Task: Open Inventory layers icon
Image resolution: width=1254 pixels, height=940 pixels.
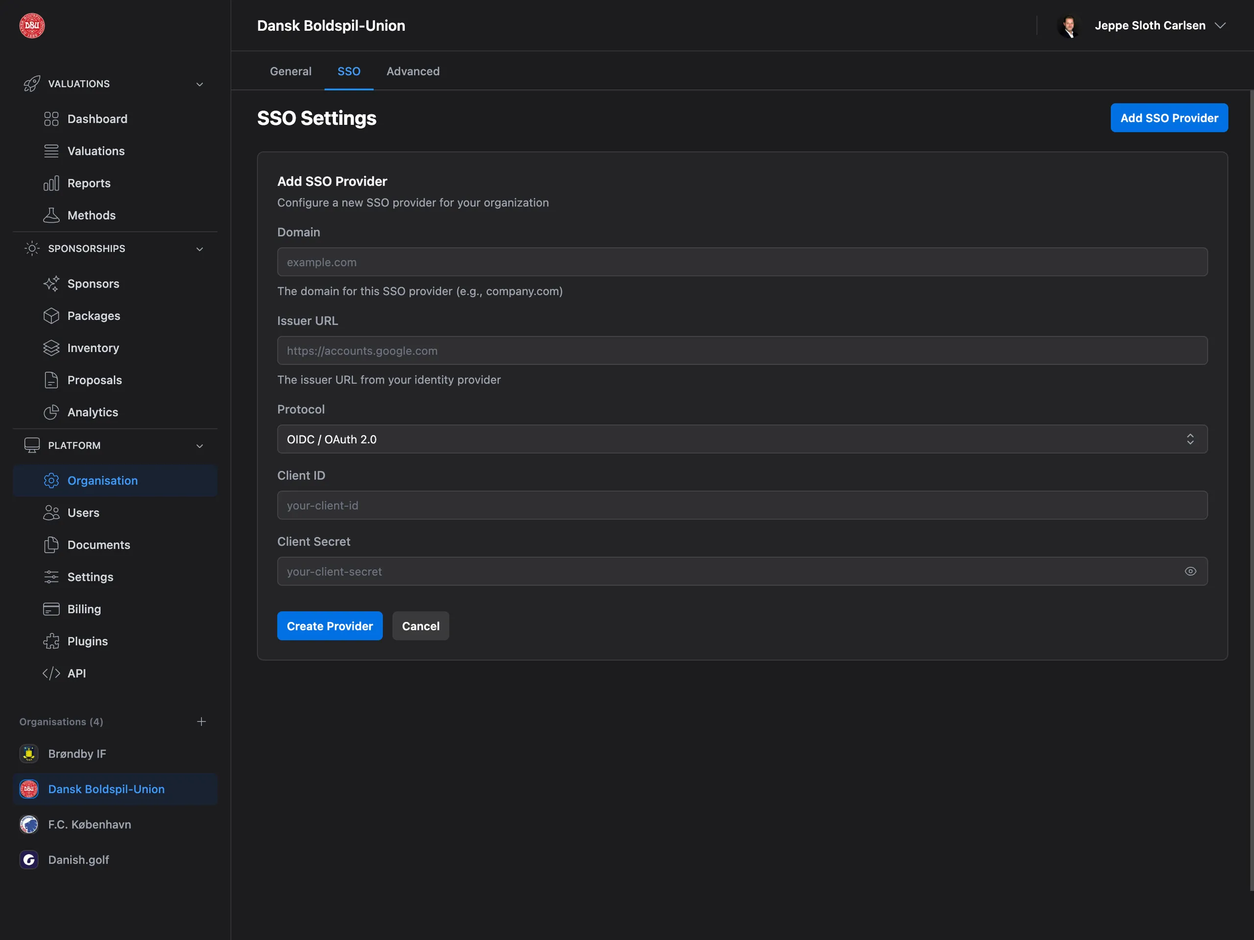Action: 51,348
